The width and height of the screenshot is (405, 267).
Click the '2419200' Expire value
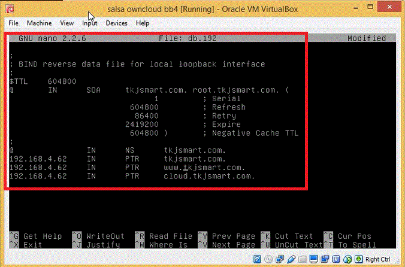(142, 125)
